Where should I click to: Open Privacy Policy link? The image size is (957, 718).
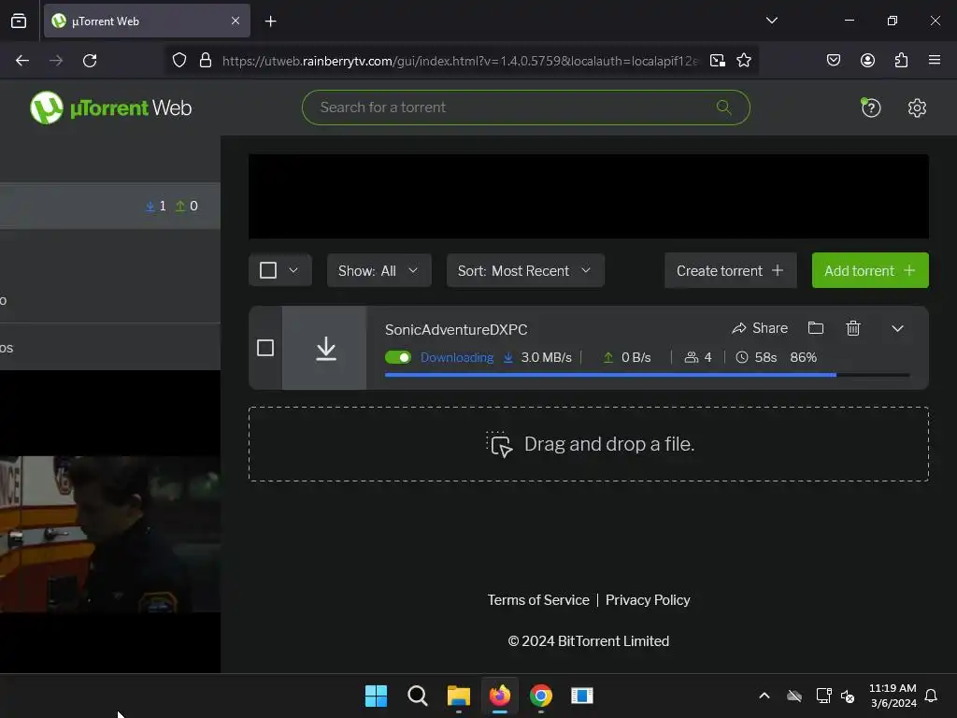pos(648,600)
